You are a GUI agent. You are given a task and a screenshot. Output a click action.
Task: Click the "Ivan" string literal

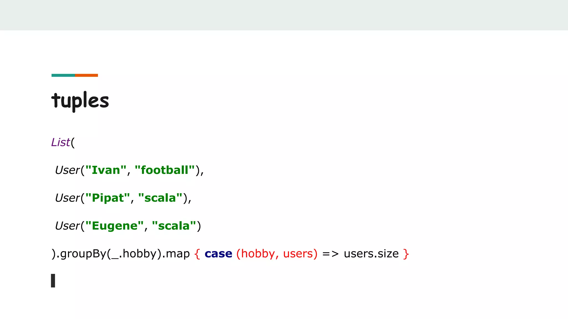[106, 170]
